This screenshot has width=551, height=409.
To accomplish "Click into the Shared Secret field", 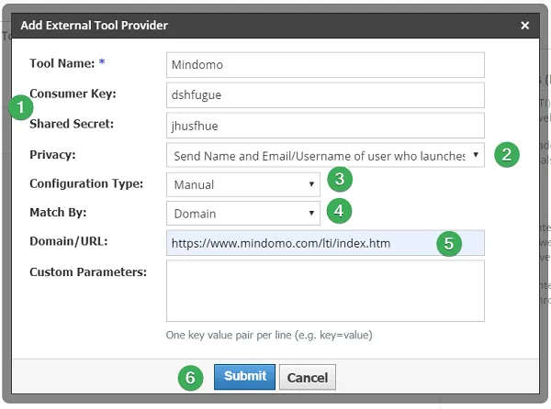I will tap(325, 126).
